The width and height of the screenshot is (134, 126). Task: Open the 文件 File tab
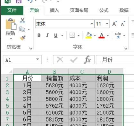[12, 10]
